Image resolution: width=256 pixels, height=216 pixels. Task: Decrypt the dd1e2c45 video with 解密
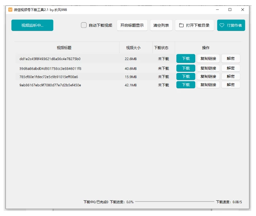pos(231,59)
